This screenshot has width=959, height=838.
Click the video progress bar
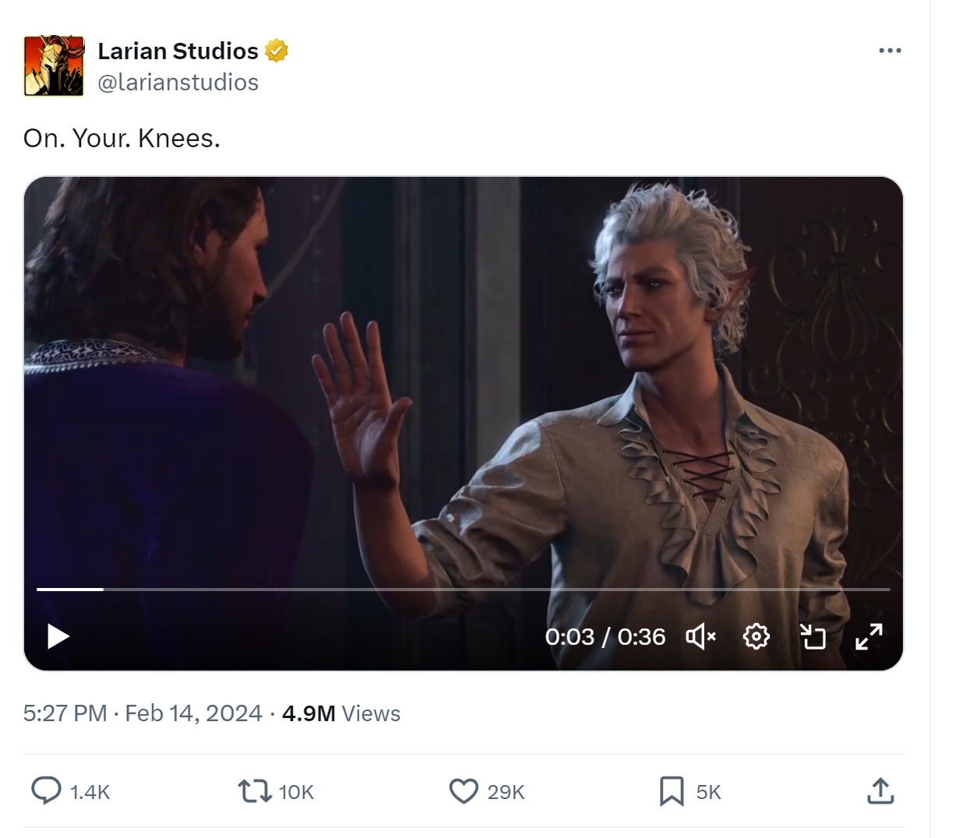click(464, 590)
